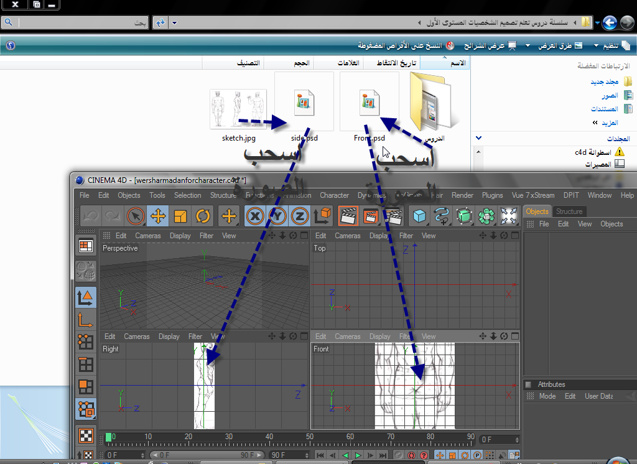Image resolution: width=637 pixels, height=464 pixels.
Task: Toggle the Z axis lock
Action: (300, 216)
